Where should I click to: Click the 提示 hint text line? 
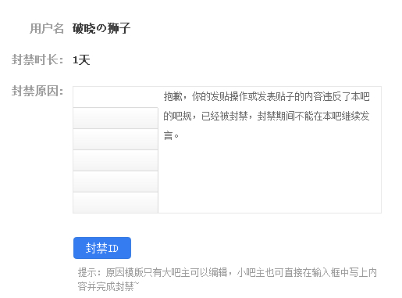coord(227,272)
